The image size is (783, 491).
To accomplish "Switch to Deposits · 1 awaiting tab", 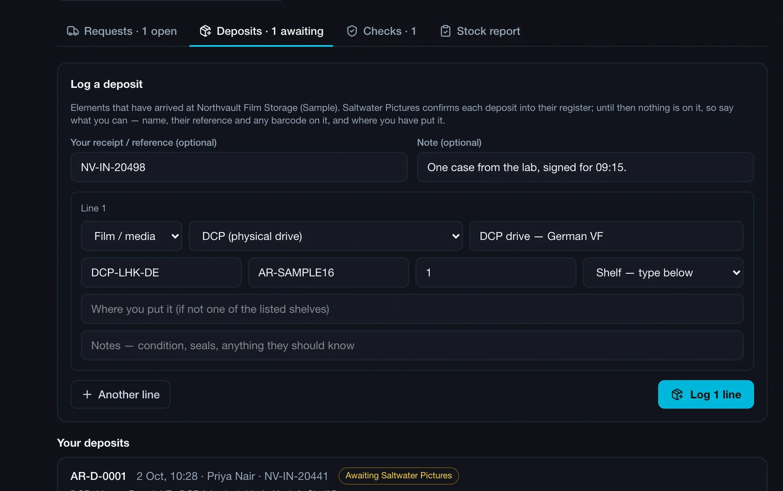I will click(x=261, y=31).
